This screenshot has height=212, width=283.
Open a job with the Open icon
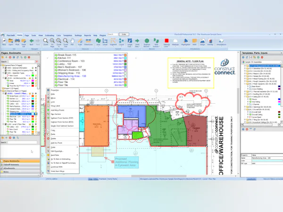(x=11, y=42)
